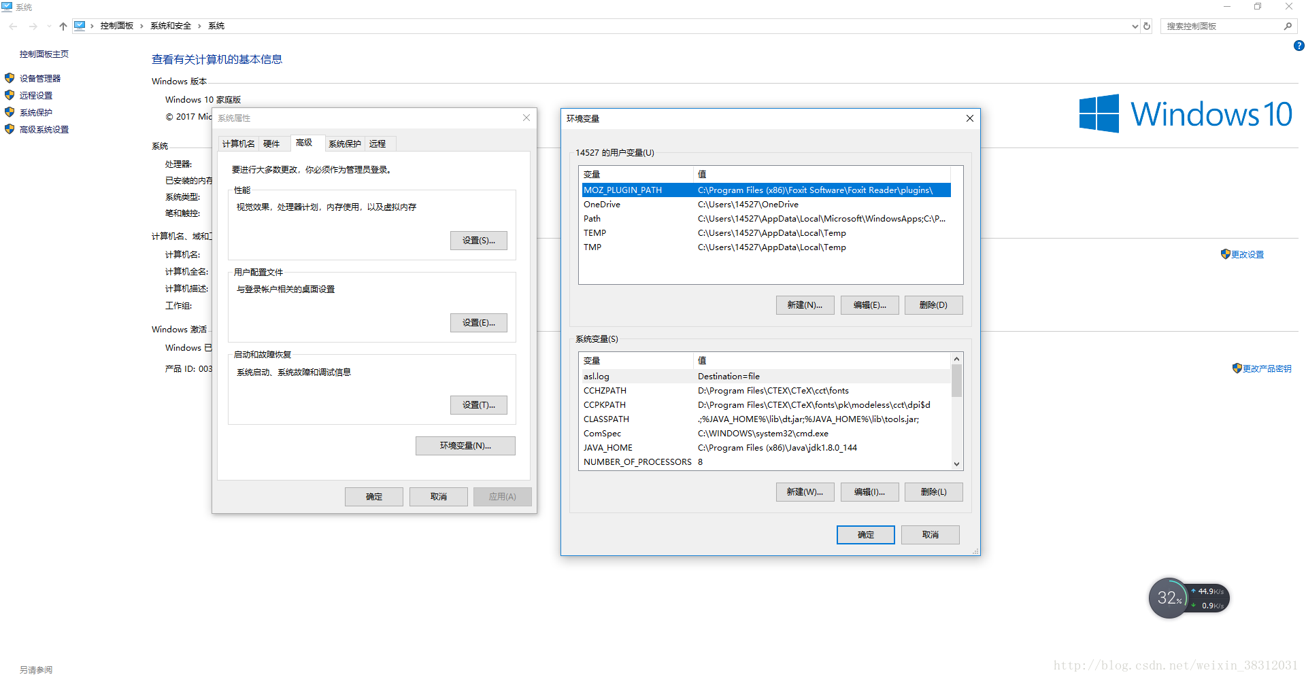The height and width of the screenshot is (679, 1306).
Task: Confirm 系统属性 with 确定 button
Action: pyautogui.click(x=374, y=497)
